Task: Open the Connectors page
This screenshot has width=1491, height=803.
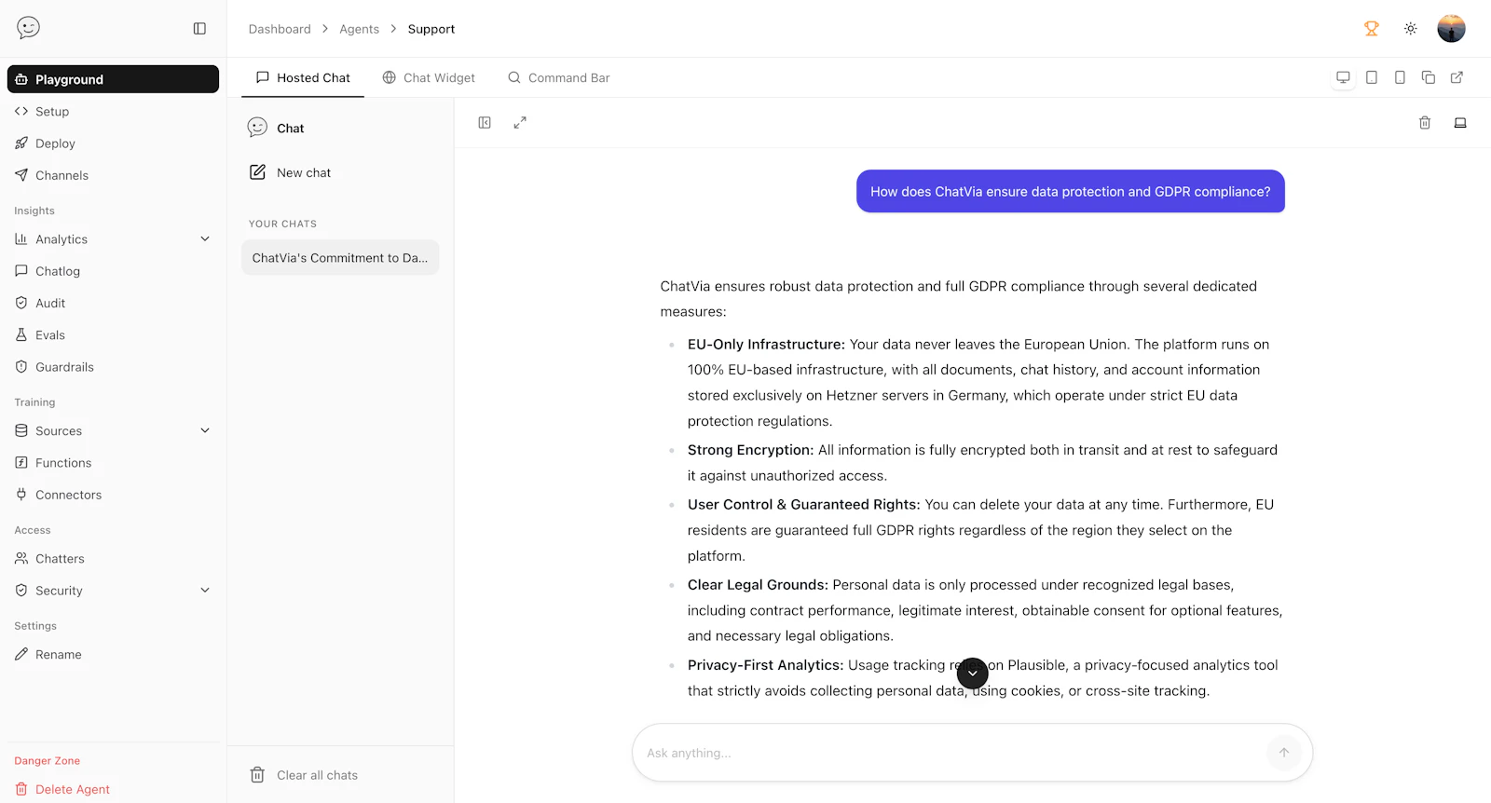Action: [x=113, y=495]
